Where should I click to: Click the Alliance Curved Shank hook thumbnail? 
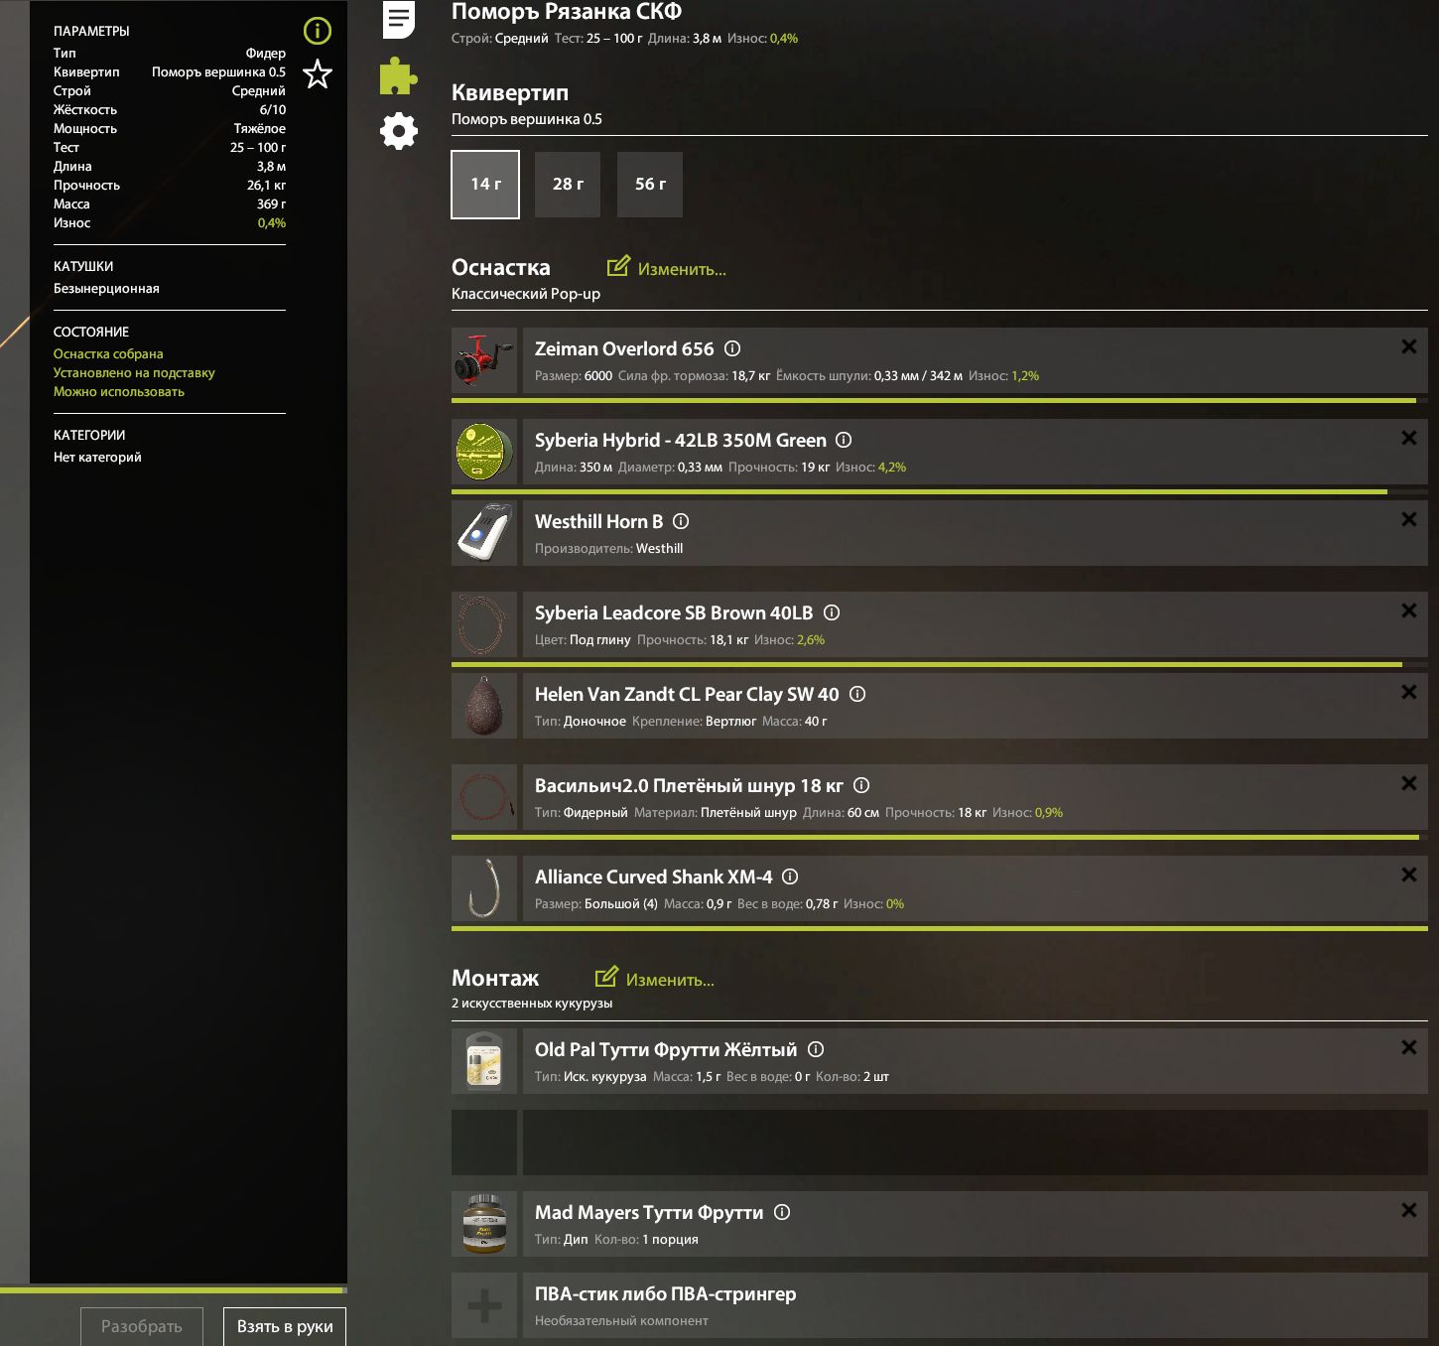pyautogui.click(x=484, y=888)
